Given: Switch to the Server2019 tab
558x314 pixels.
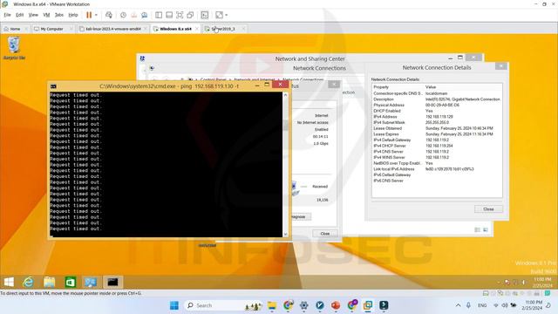Looking at the screenshot, I should click(223, 29).
